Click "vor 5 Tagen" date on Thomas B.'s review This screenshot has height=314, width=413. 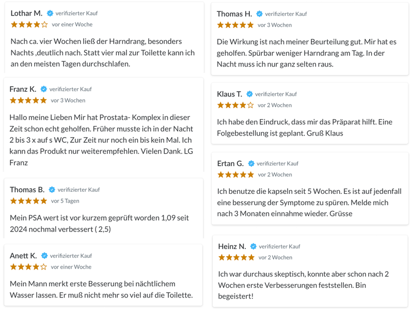(65, 201)
